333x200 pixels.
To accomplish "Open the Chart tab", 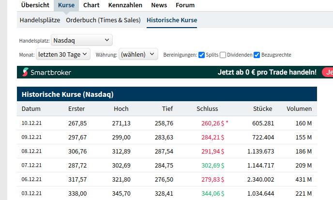I will click(91, 5).
